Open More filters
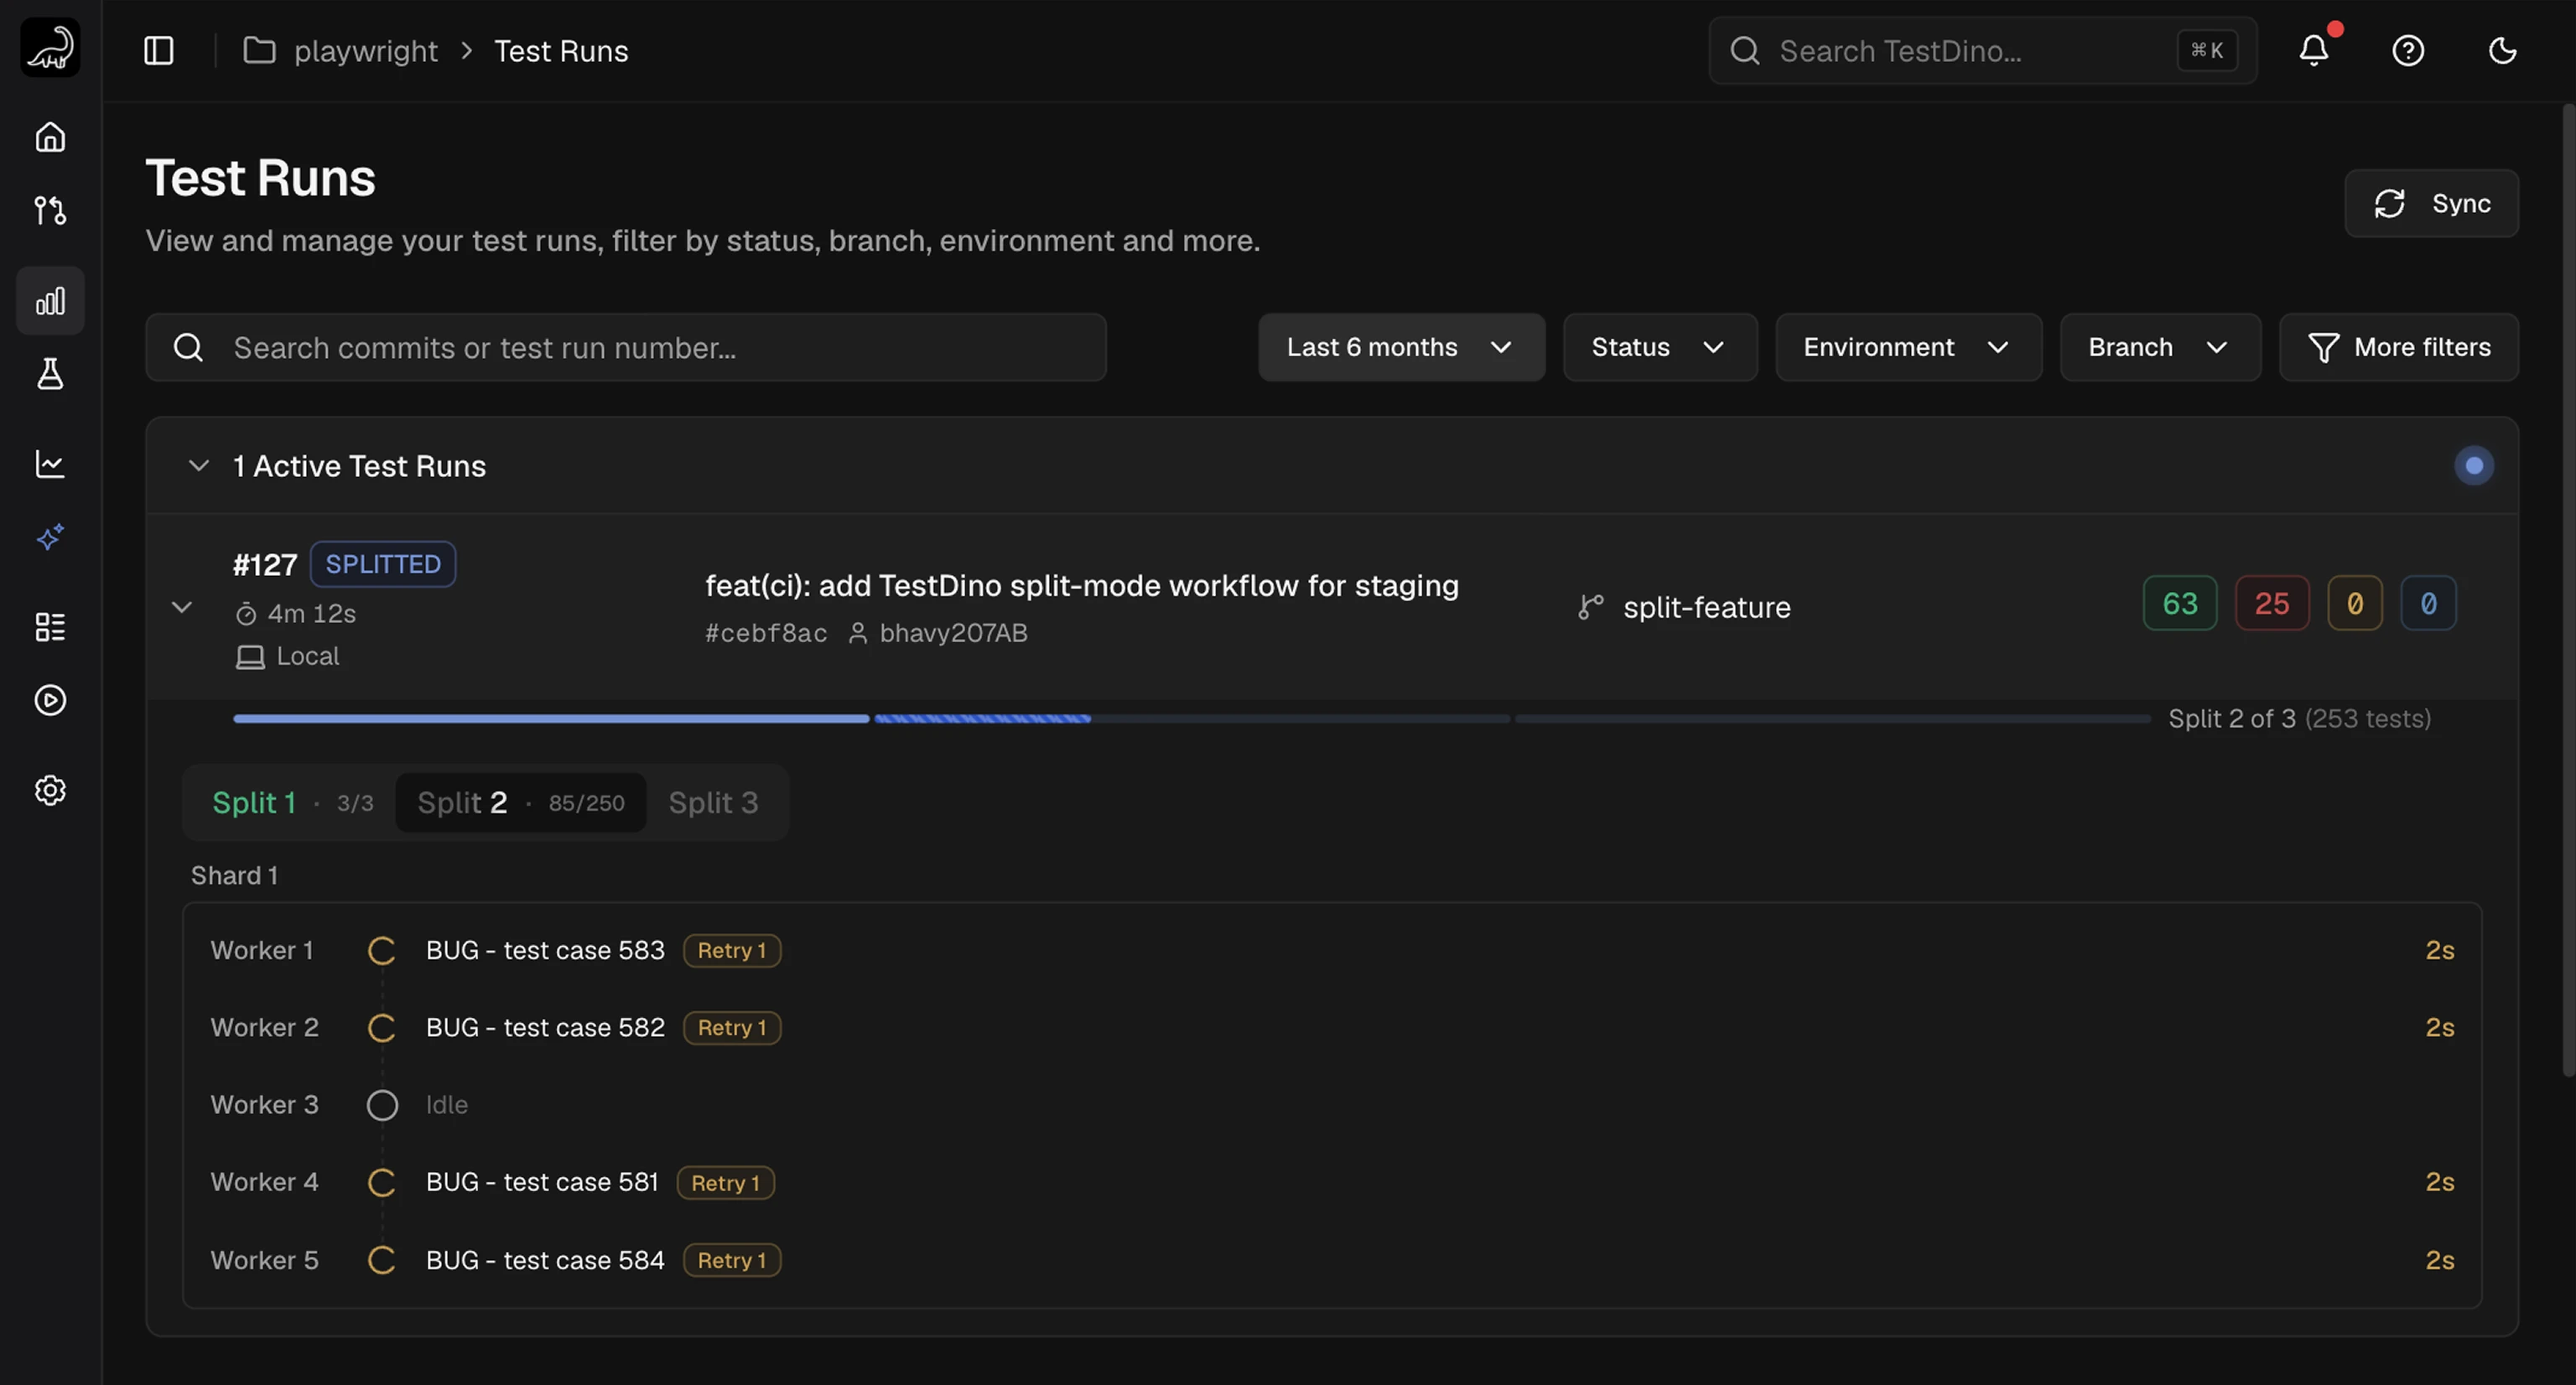 2399,347
